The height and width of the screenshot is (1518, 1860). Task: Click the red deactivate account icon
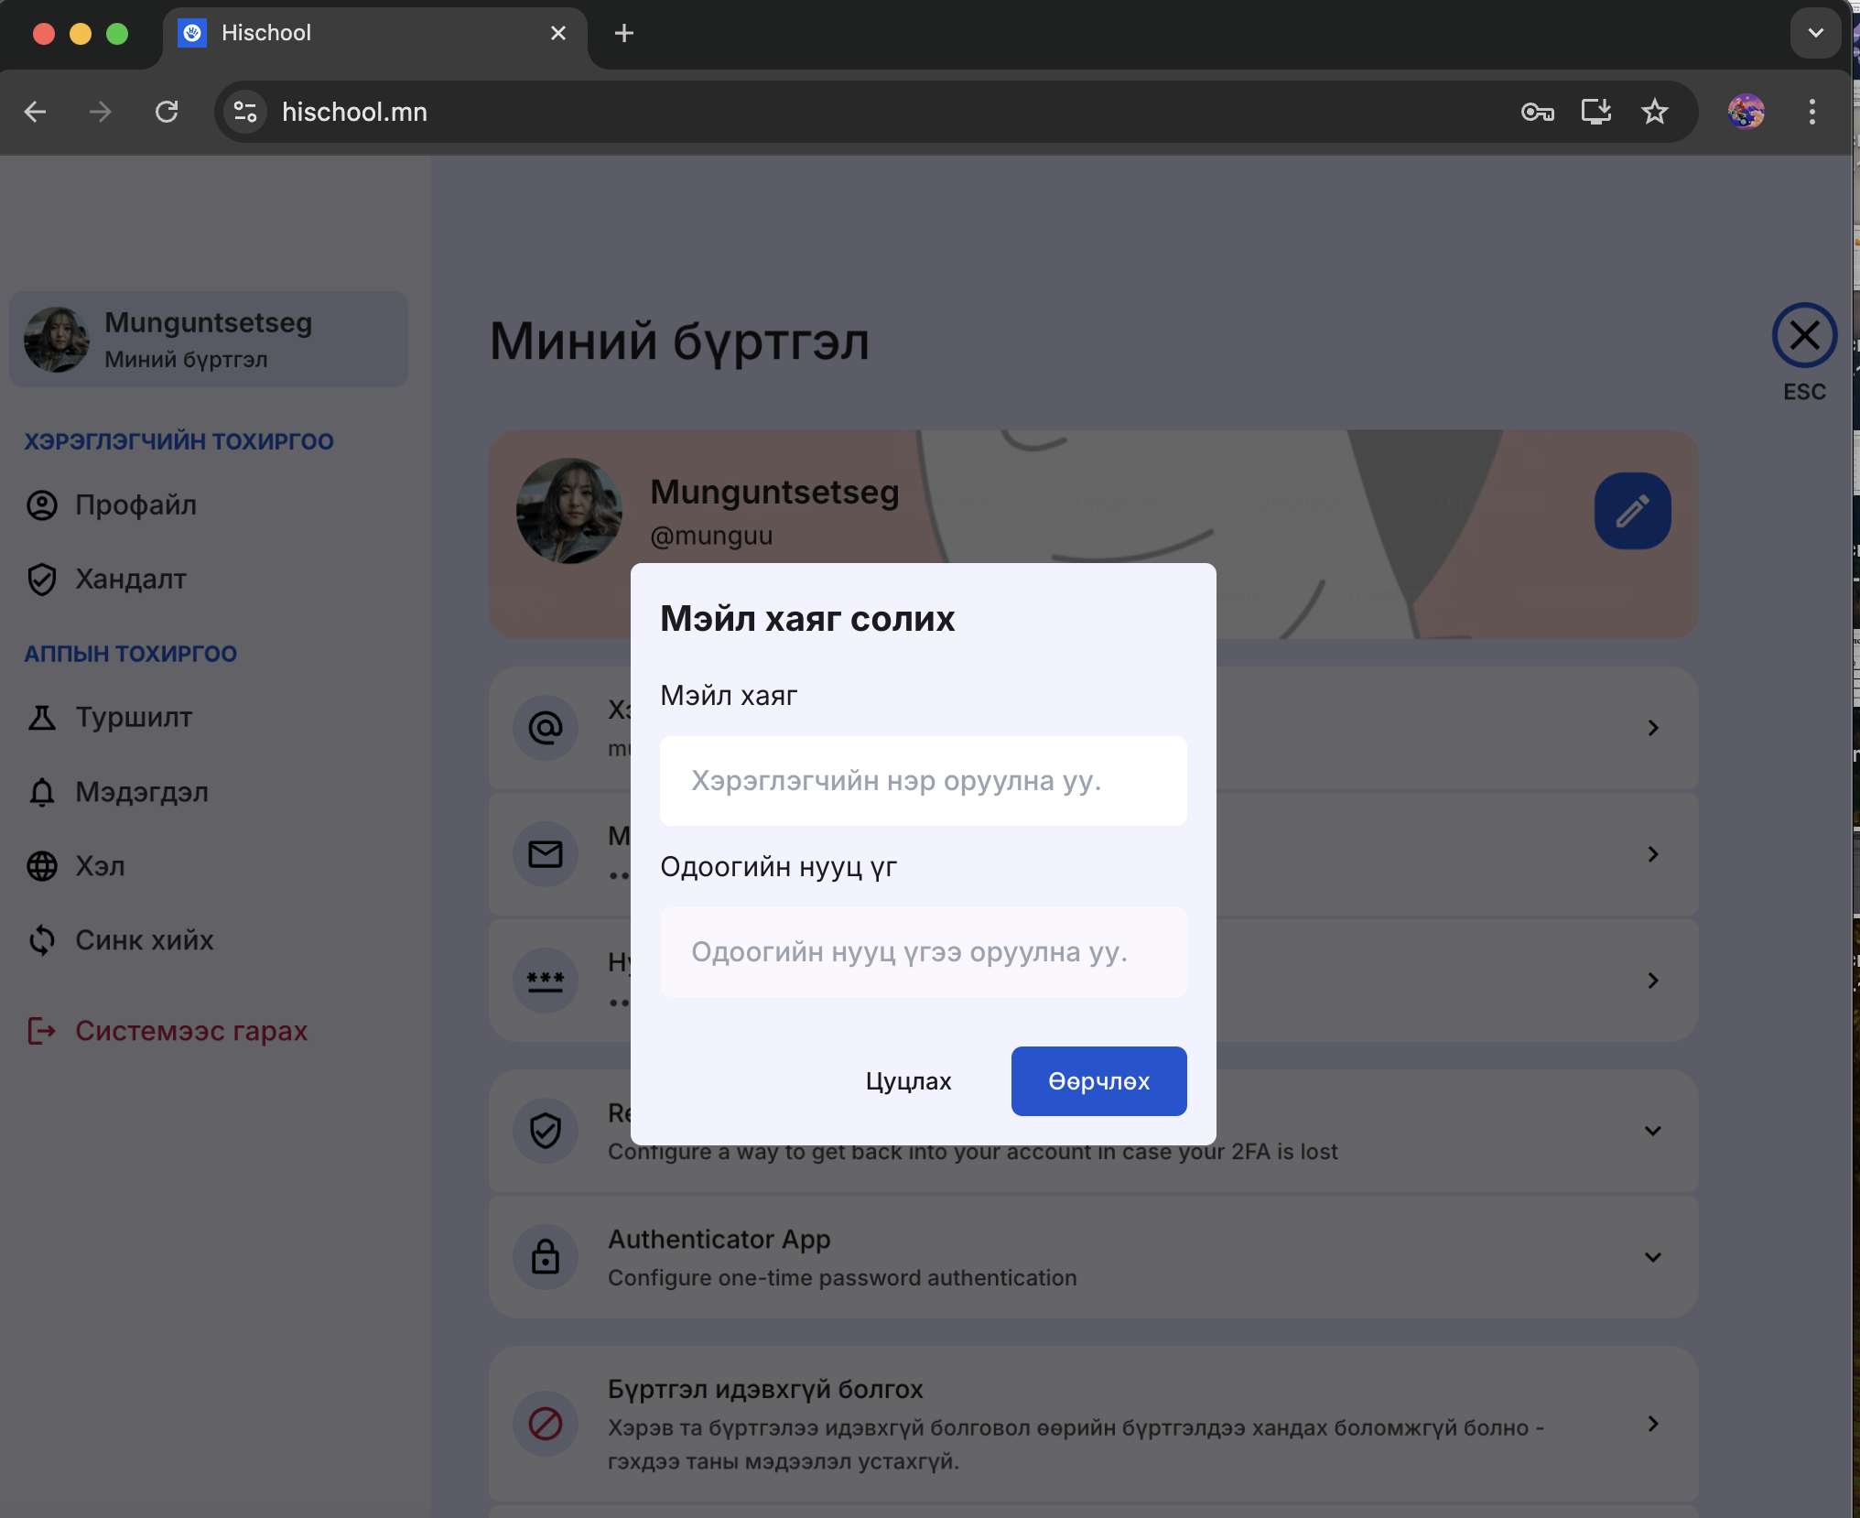coord(546,1424)
